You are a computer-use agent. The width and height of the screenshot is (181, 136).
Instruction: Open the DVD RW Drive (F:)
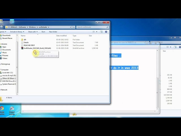[x=9, y=81]
